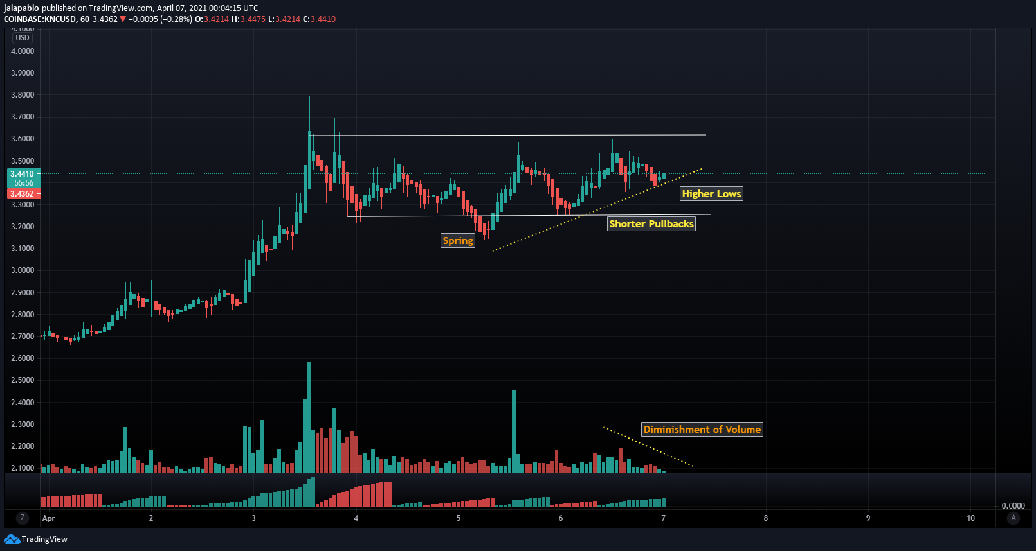Click the day 2 label on time axis
Image resolution: width=1036 pixels, height=551 pixels.
pos(151,518)
